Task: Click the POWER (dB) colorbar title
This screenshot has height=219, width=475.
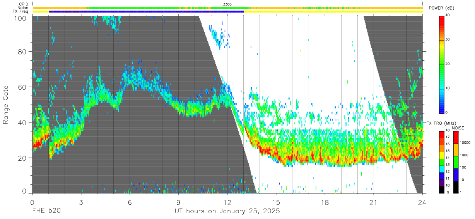Action: (x=441, y=8)
